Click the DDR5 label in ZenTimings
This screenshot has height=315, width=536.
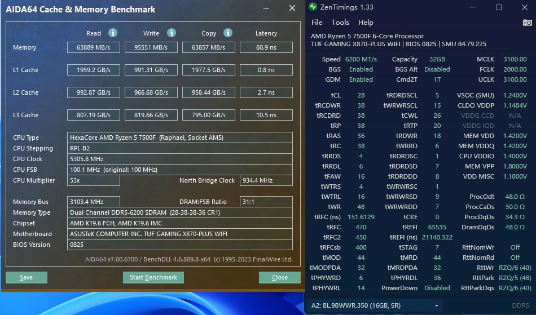(520, 305)
